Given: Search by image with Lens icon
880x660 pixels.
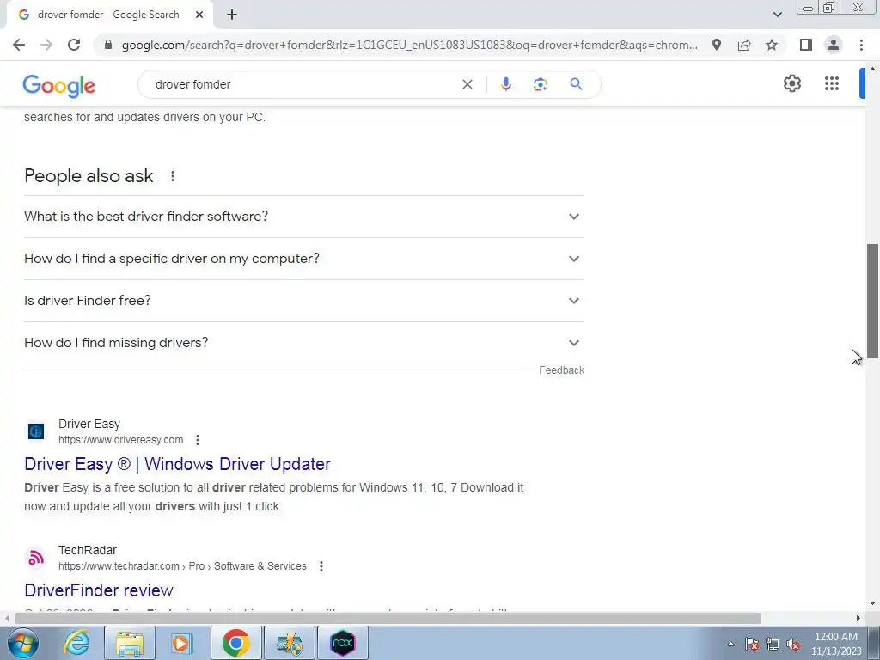Looking at the screenshot, I should 540,84.
